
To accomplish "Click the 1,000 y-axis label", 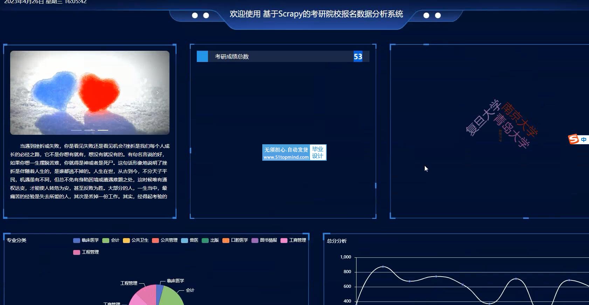I will point(346,257).
